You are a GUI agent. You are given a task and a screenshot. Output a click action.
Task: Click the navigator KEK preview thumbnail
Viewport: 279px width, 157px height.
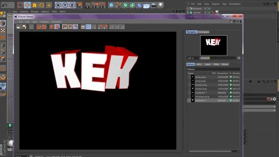[214, 45]
